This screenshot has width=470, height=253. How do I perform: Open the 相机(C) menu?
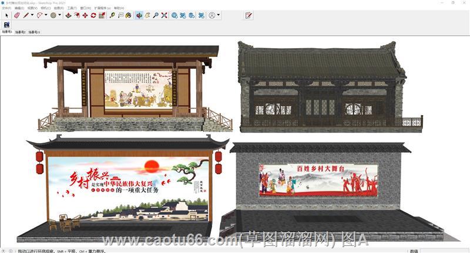(46, 8)
